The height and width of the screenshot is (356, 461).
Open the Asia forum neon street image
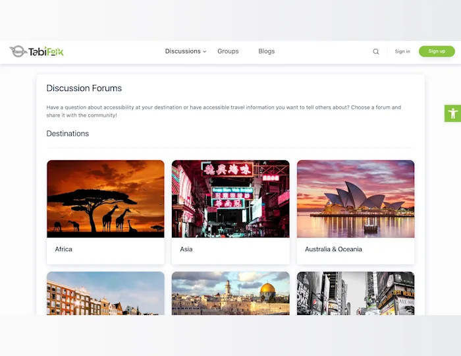coord(230,199)
